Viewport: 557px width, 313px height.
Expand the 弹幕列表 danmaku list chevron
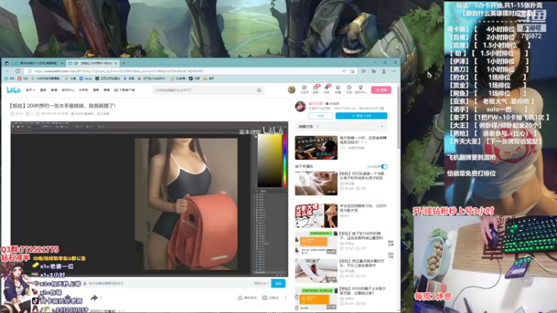point(382,127)
